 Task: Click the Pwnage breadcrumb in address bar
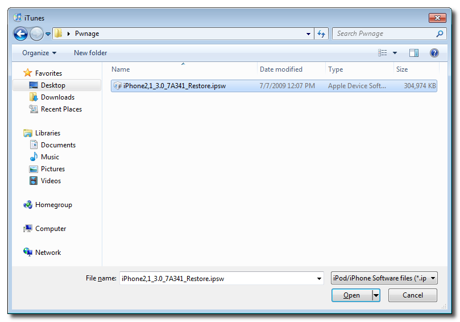87,34
